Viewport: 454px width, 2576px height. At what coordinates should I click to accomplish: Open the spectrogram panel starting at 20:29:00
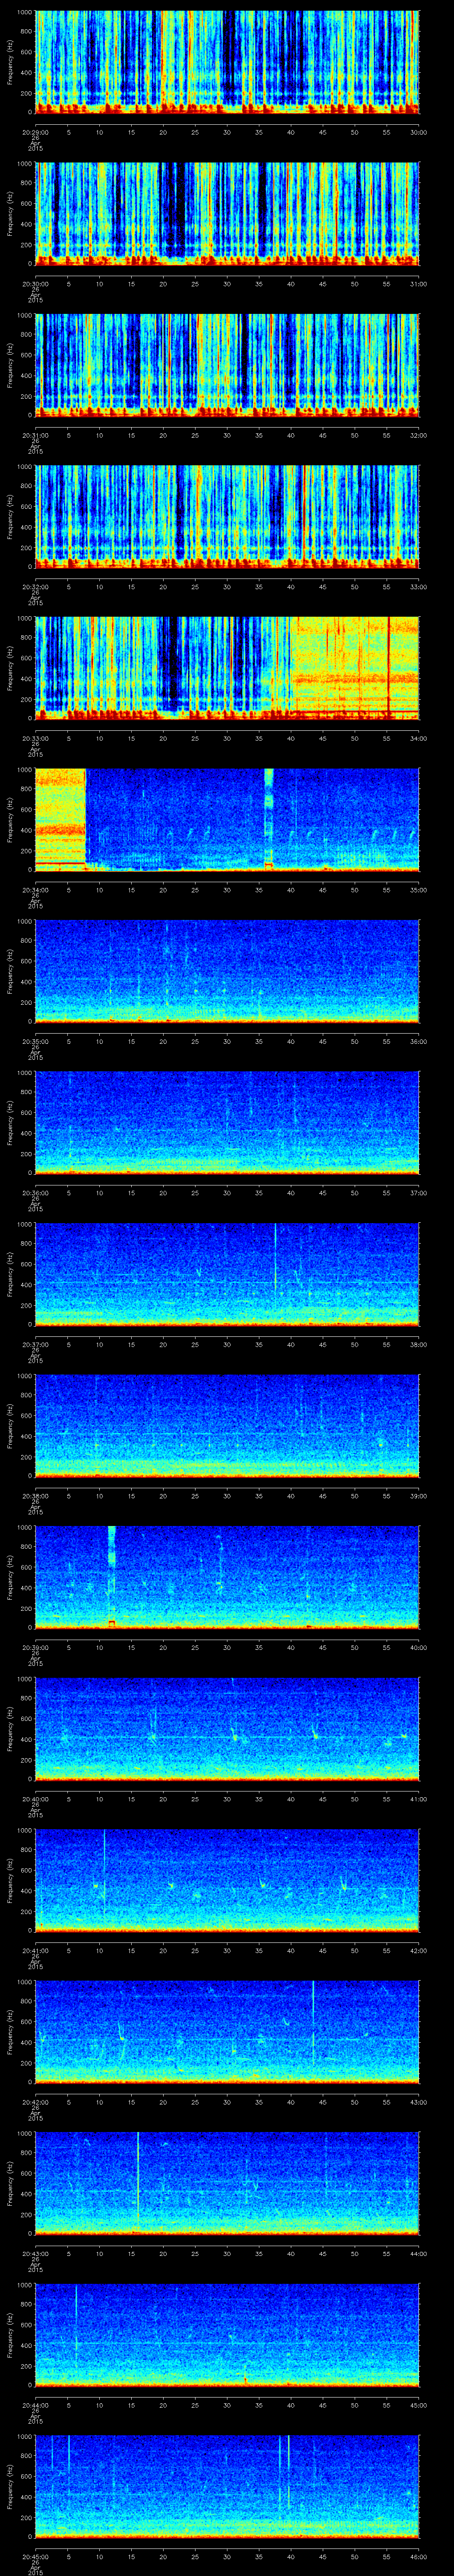[x=227, y=63]
